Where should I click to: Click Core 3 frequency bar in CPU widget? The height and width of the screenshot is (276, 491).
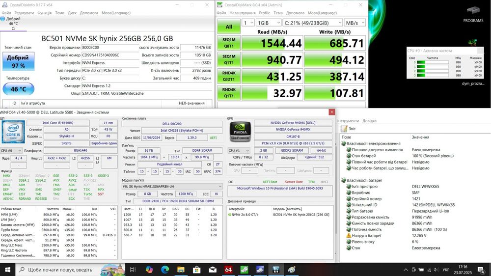433,75
